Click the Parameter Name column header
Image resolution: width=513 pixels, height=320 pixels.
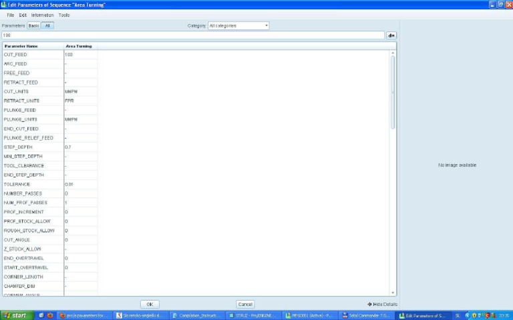tap(33, 46)
